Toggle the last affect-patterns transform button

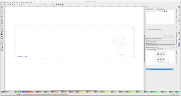point(63,4)
